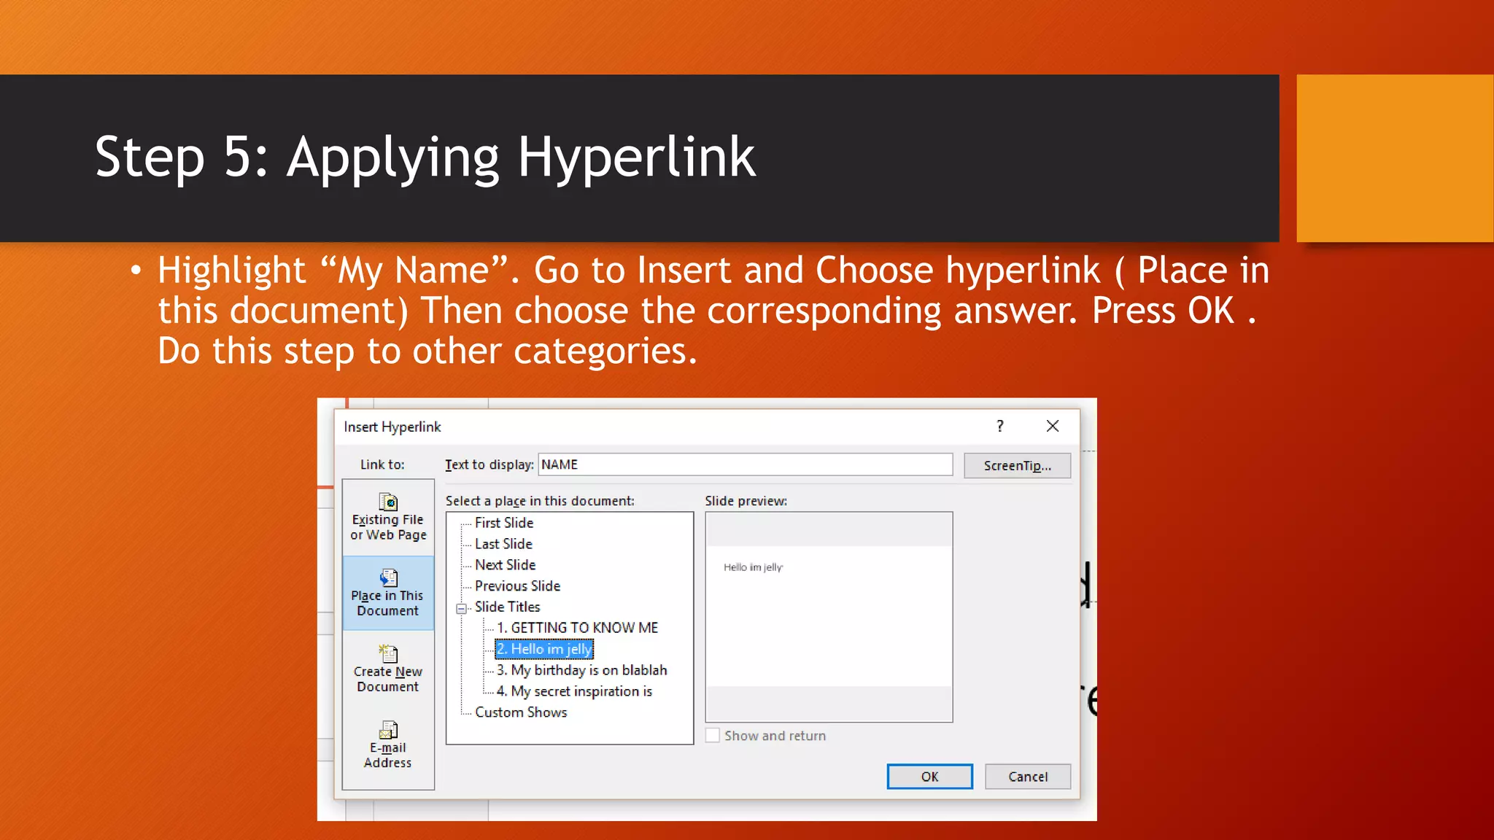
Task: Click the Text to display field
Action: click(x=746, y=464)
